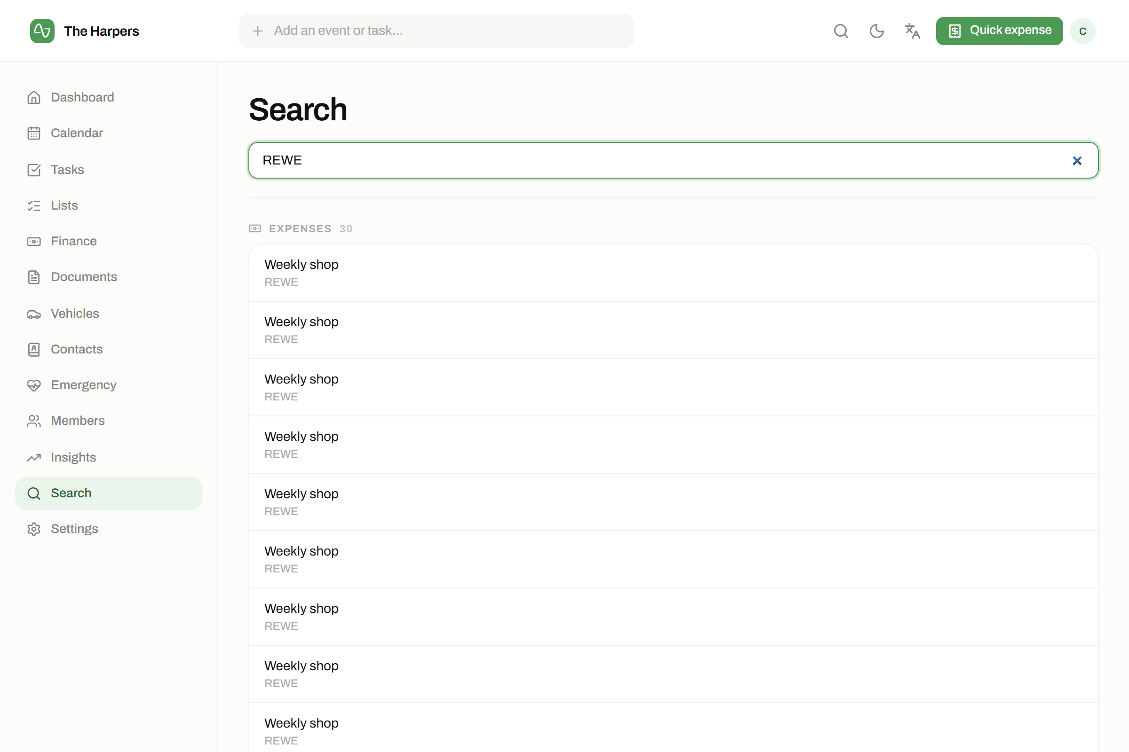Click The Harpers household name
Viewport: 1129px width, 752px height.
click(101, 31)
